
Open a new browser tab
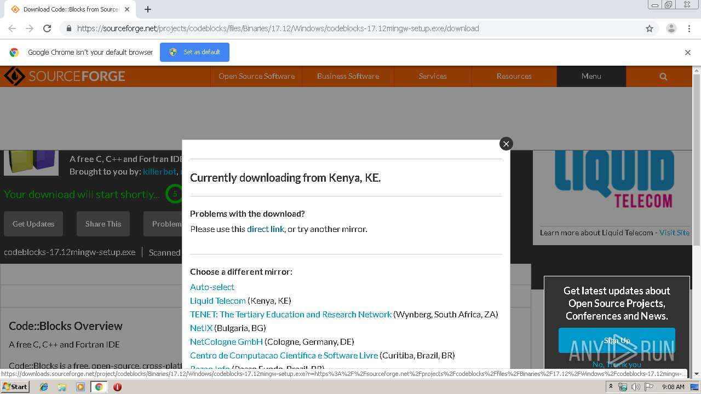(148, 9)
